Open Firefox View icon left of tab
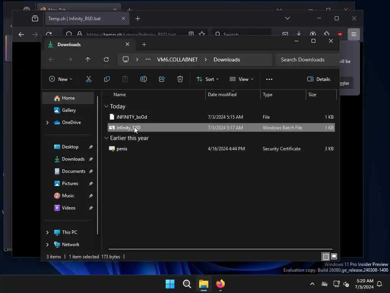Viewport: 390px width, 293px height. click(x=35, y=18)
